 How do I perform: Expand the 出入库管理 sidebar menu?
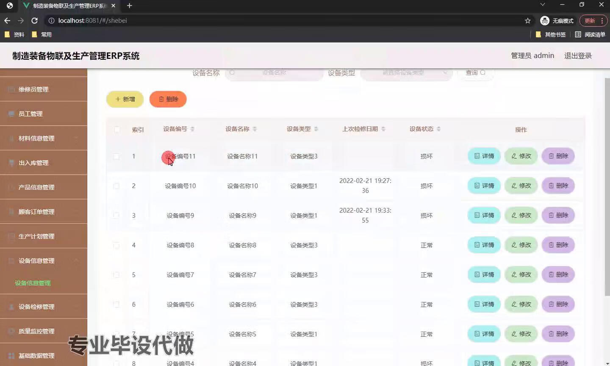(x=44, y=163)
